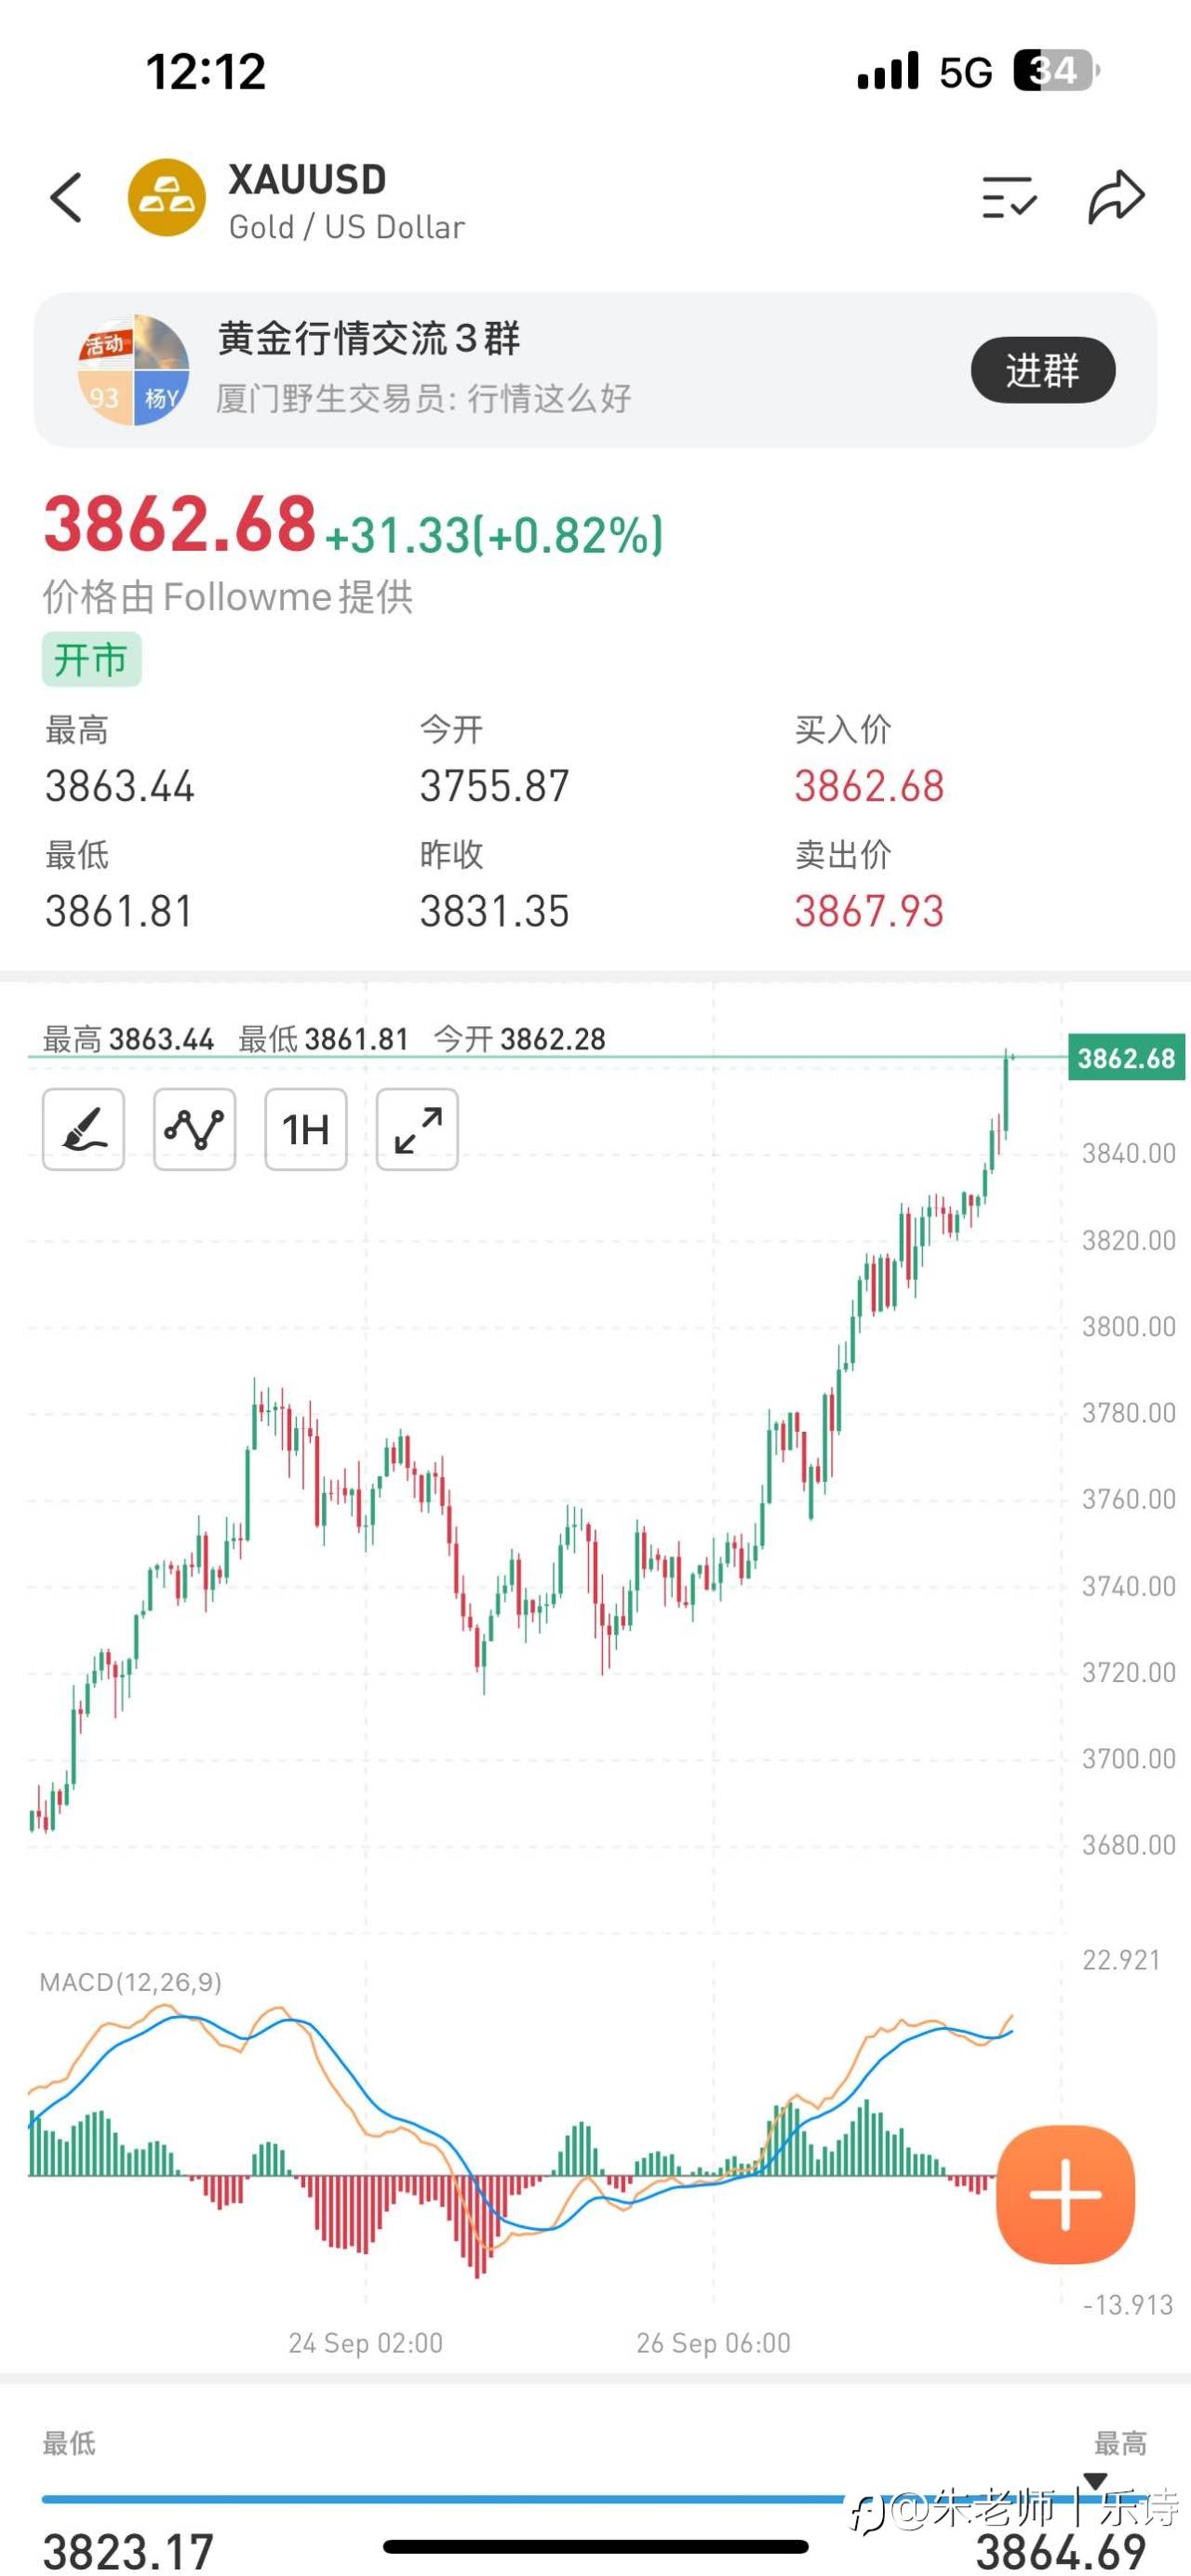The width and height of the screenshot is (1191, 2576).
Task: Expand chart to fullscreen
Action: (x=417, y=1129)
